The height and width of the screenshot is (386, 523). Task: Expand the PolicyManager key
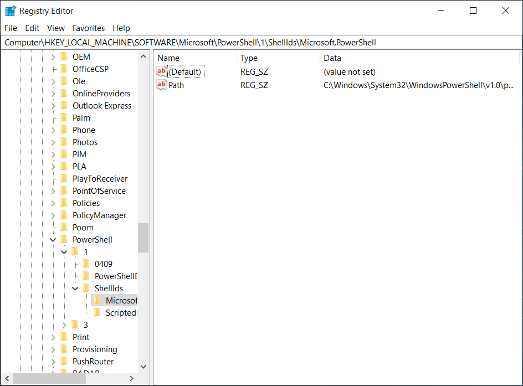53,215
